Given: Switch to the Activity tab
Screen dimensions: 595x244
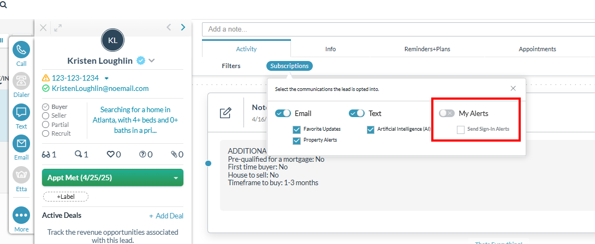Looking at the screenshot, I should click(246, 49).
